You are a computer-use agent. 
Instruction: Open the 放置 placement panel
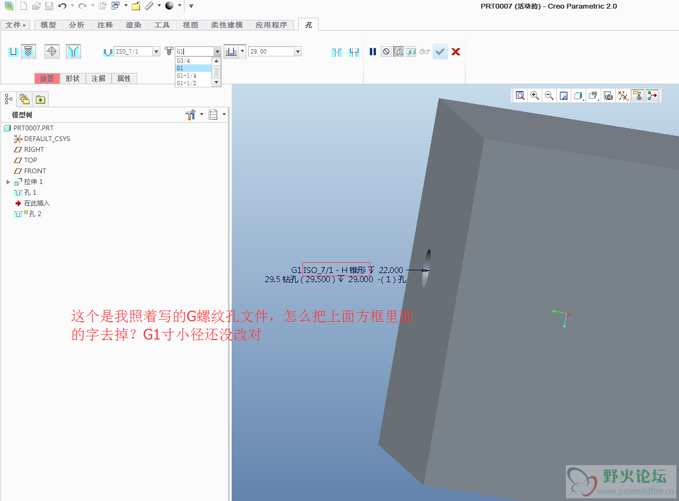point(47,78)
